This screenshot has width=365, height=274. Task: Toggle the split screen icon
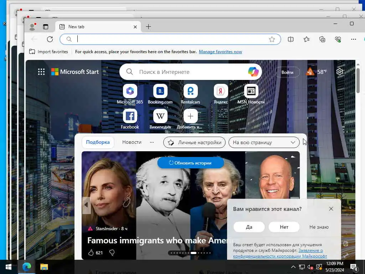tap(291, 39)
